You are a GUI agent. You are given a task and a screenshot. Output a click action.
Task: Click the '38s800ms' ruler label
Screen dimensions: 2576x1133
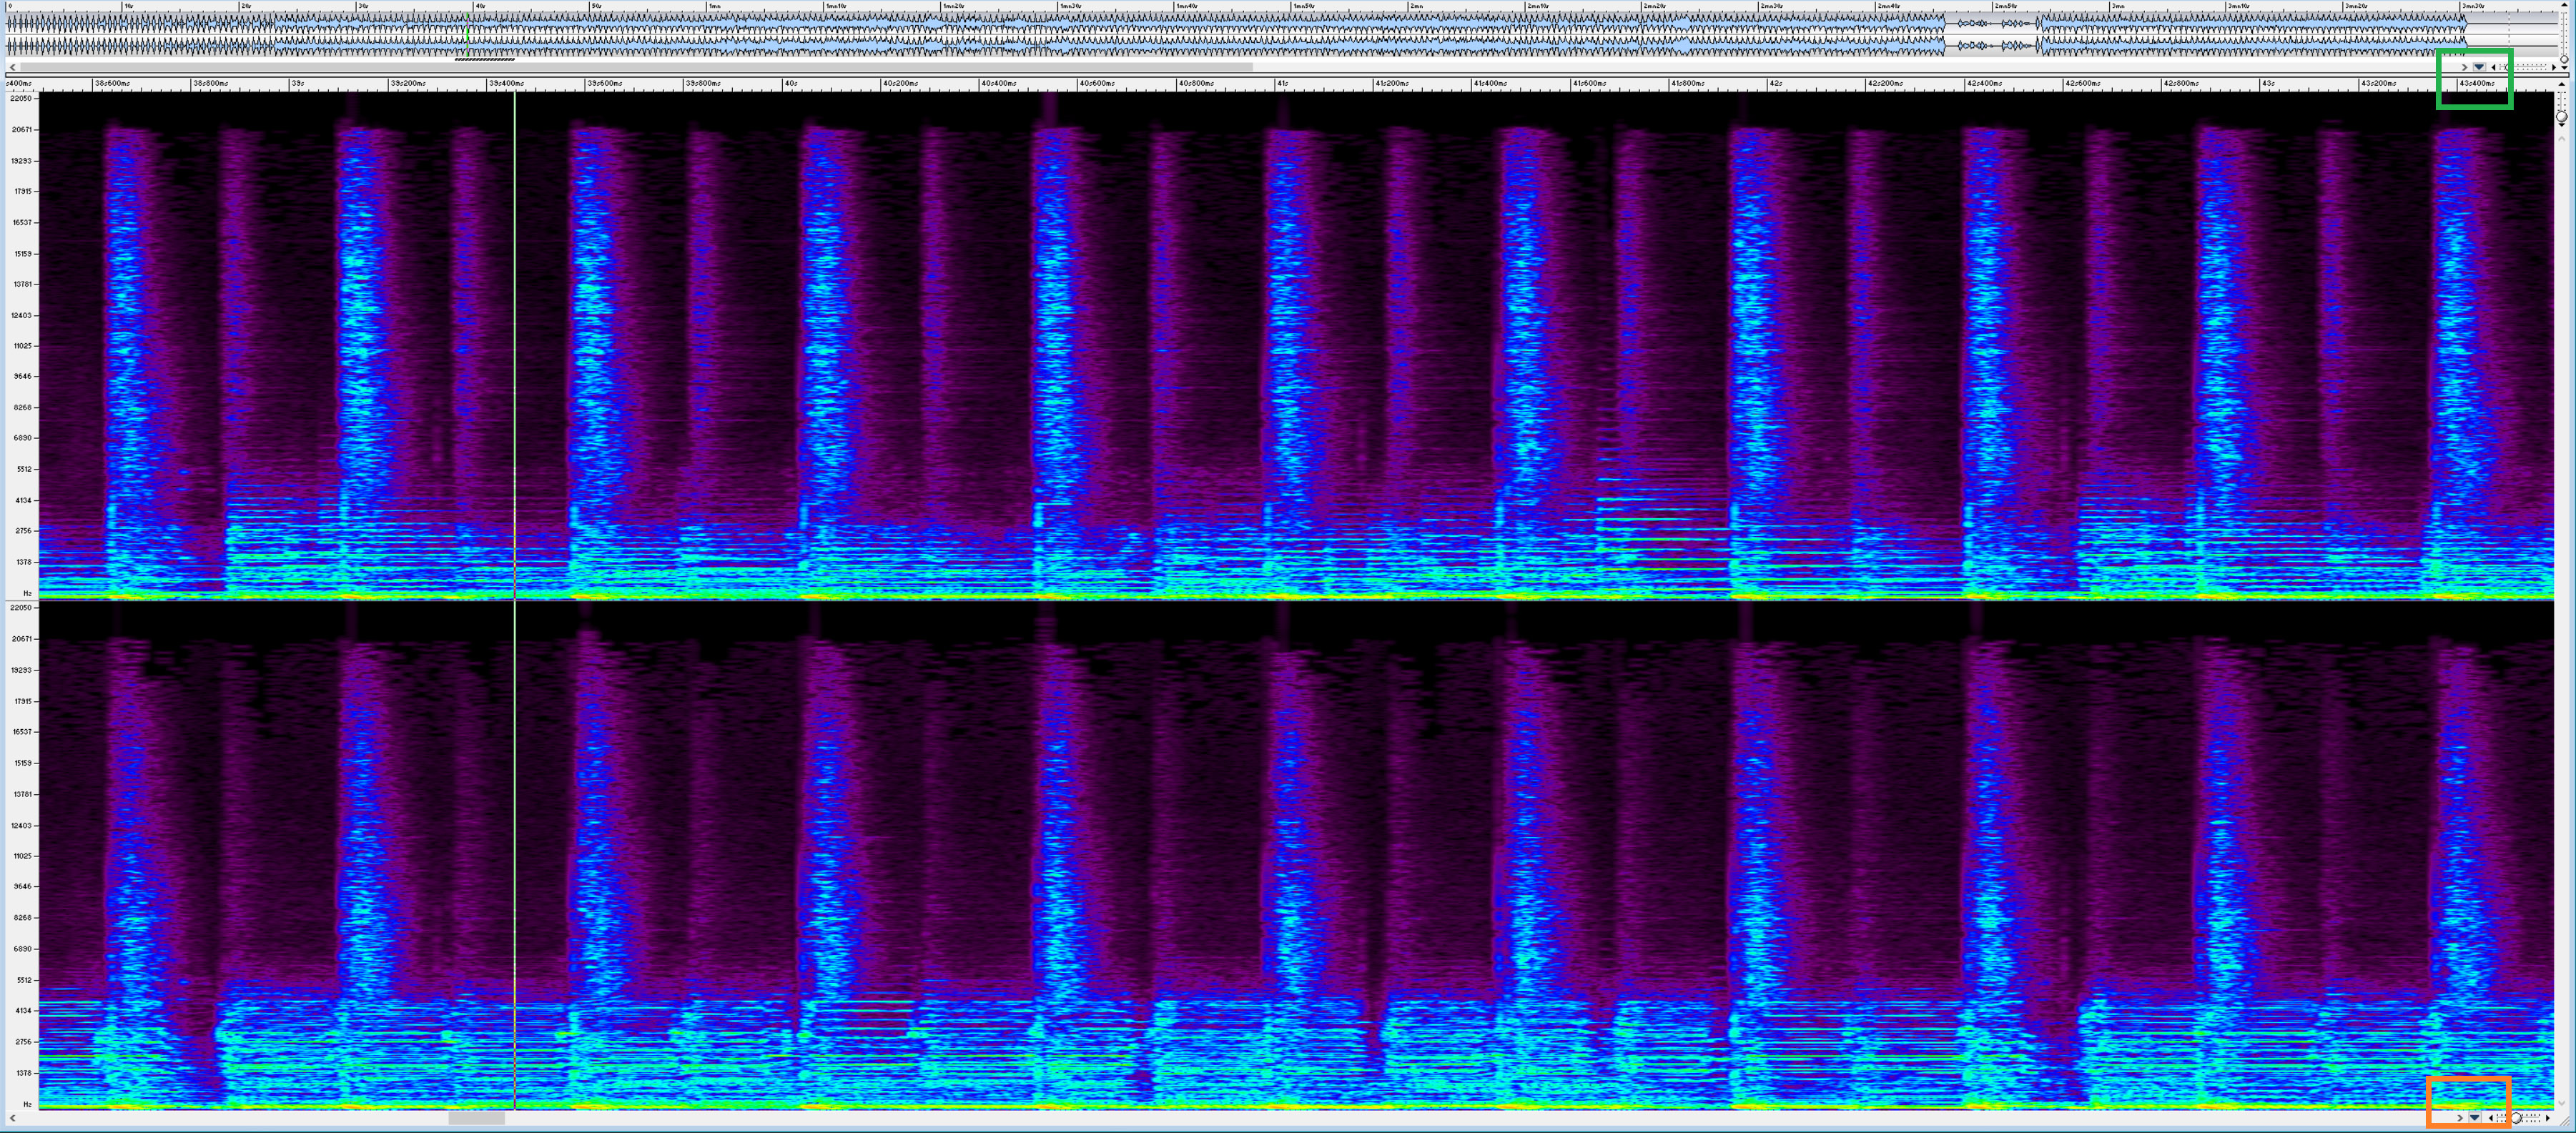pyautogui.click(x=210, y=83)
